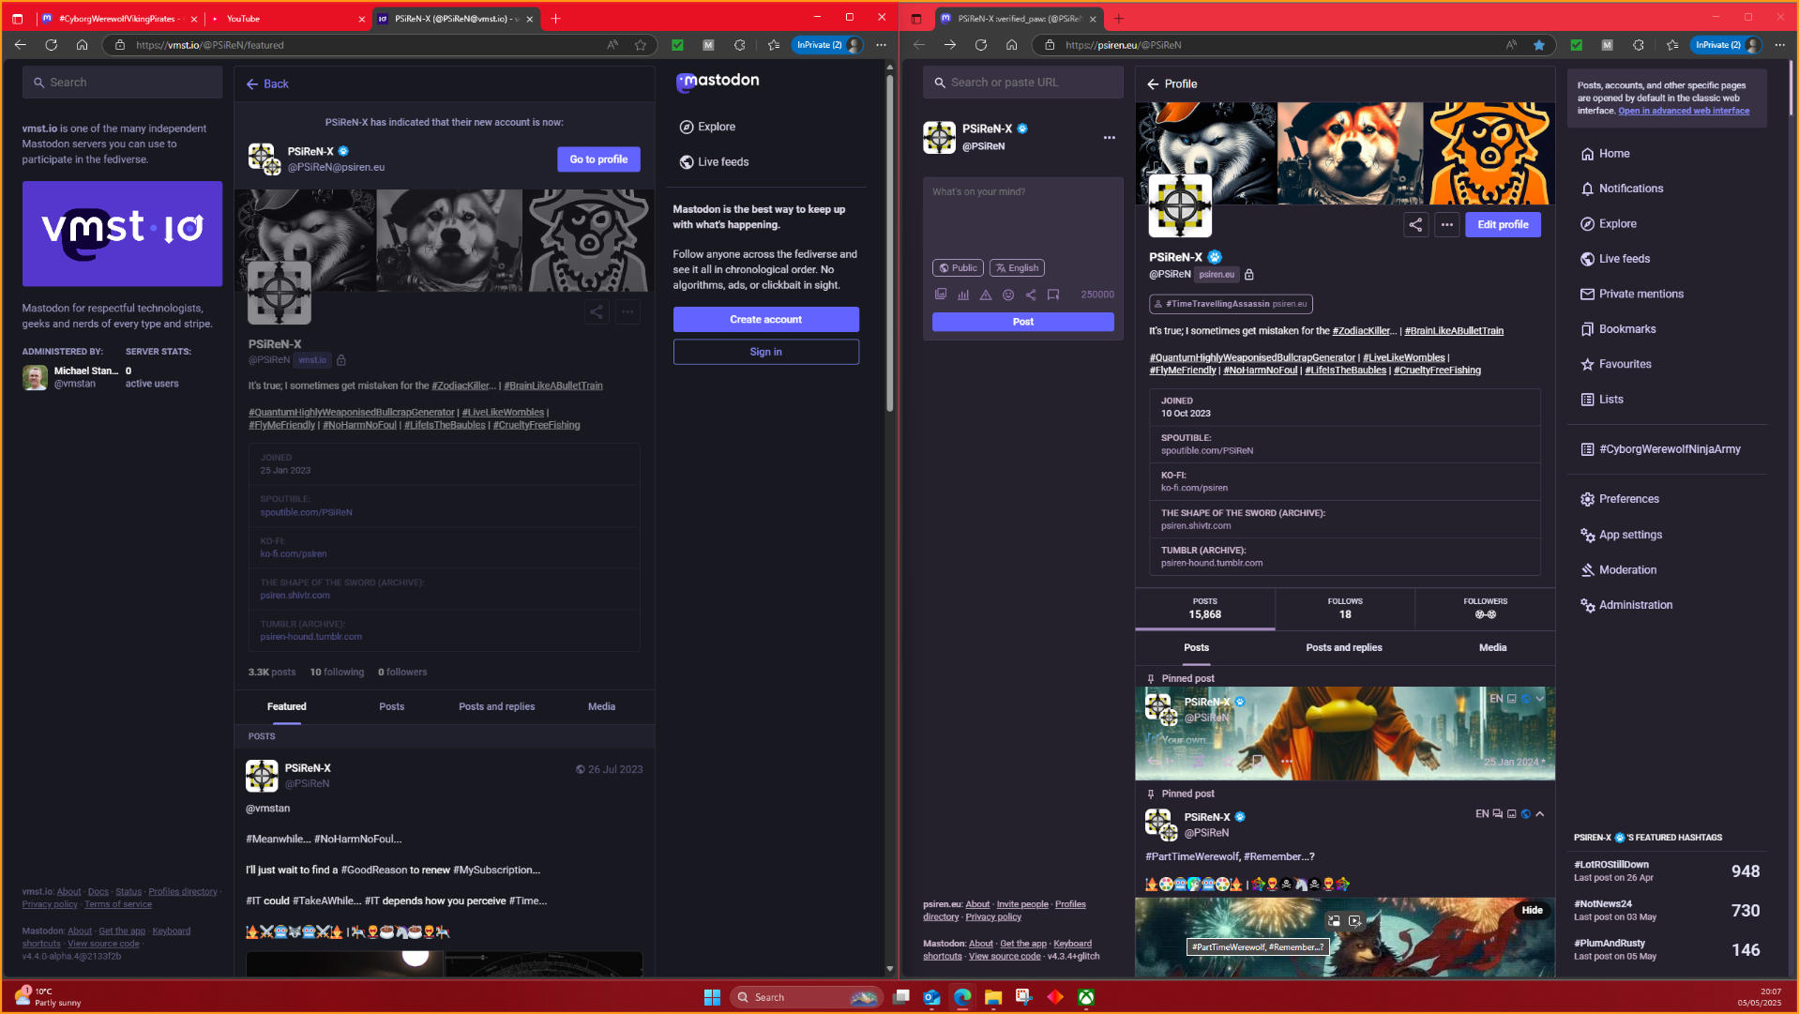
Task: Open Windows Start menu
Action: (x=712, y=997)
